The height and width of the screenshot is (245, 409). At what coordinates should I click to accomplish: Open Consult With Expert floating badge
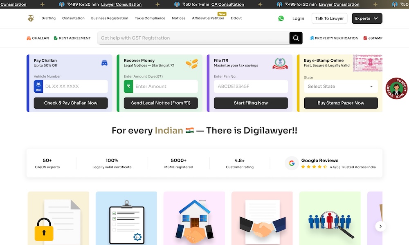(396, 89)
